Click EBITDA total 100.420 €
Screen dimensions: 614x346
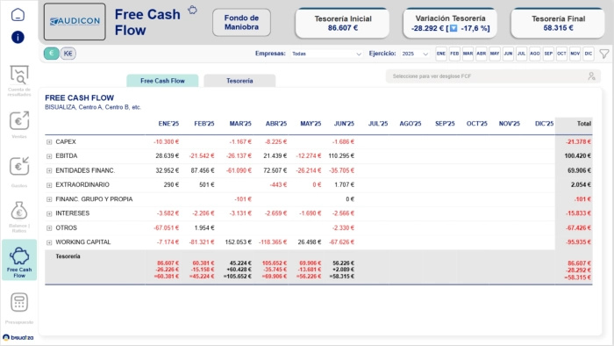pos(577,156)
